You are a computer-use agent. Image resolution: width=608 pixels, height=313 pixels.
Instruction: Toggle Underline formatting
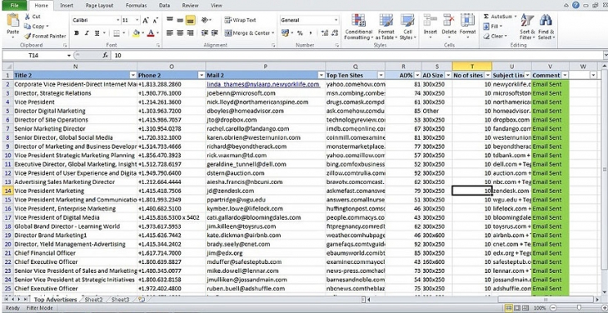97,33
